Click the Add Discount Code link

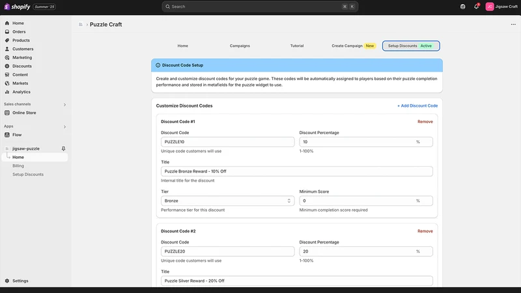tap(417, 105)
